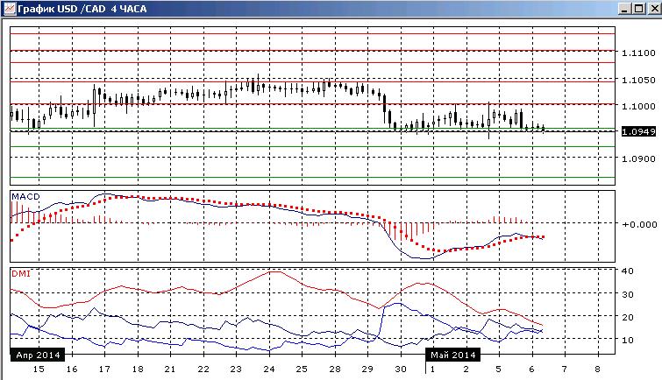Click date 24 on the time axis
This screenshot has height=380, width=662.
click(x=269, y=369)
